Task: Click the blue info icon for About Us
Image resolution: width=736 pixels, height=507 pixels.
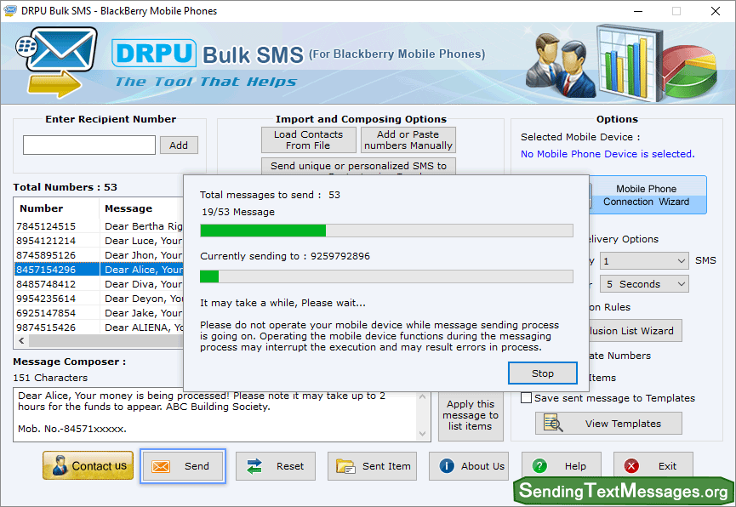Action: (447, 465)
